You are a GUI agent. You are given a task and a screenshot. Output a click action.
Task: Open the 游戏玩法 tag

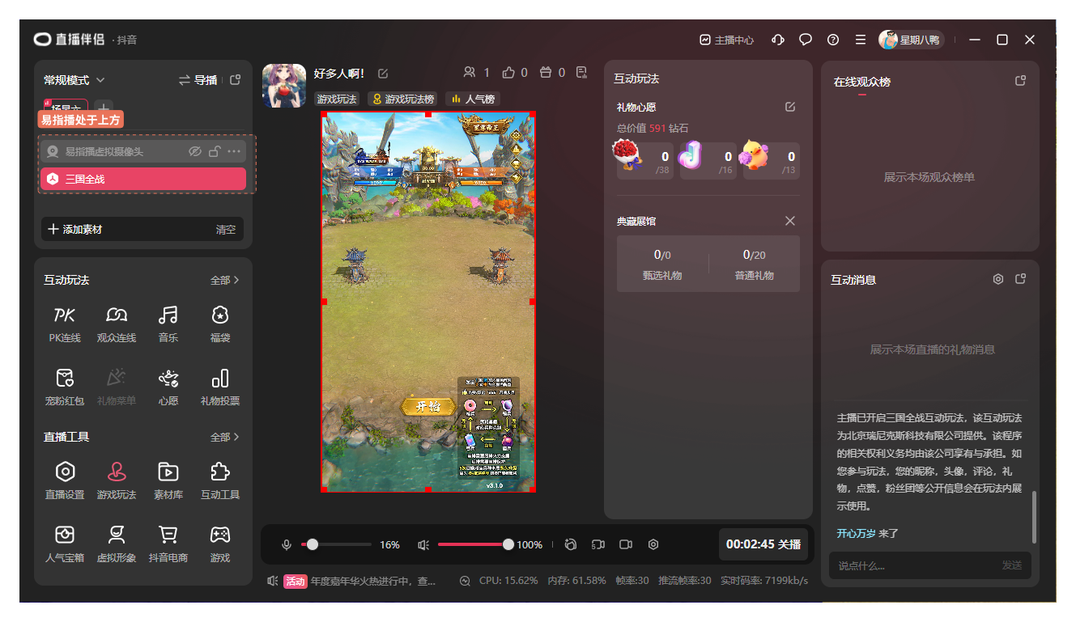[x=337, y=99]
